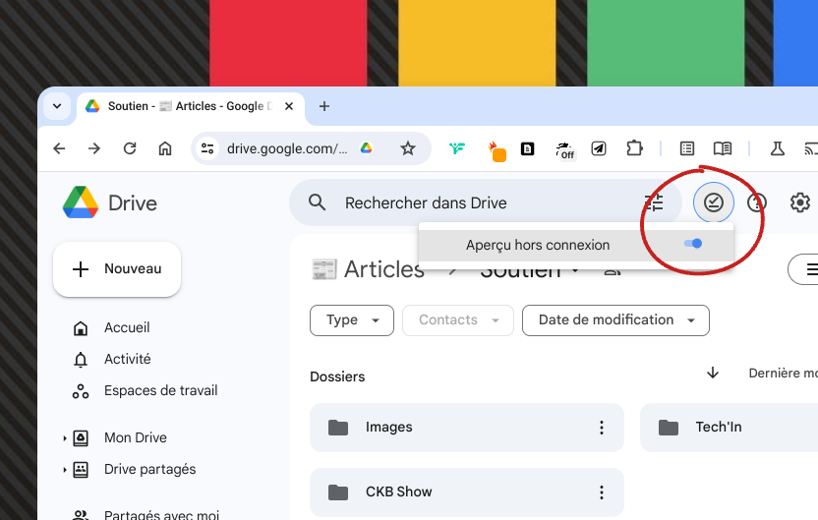The width and height of the screenshot is (818, 520).
Task: Open Partagés avec moi
Action: (x=161, y=514)
